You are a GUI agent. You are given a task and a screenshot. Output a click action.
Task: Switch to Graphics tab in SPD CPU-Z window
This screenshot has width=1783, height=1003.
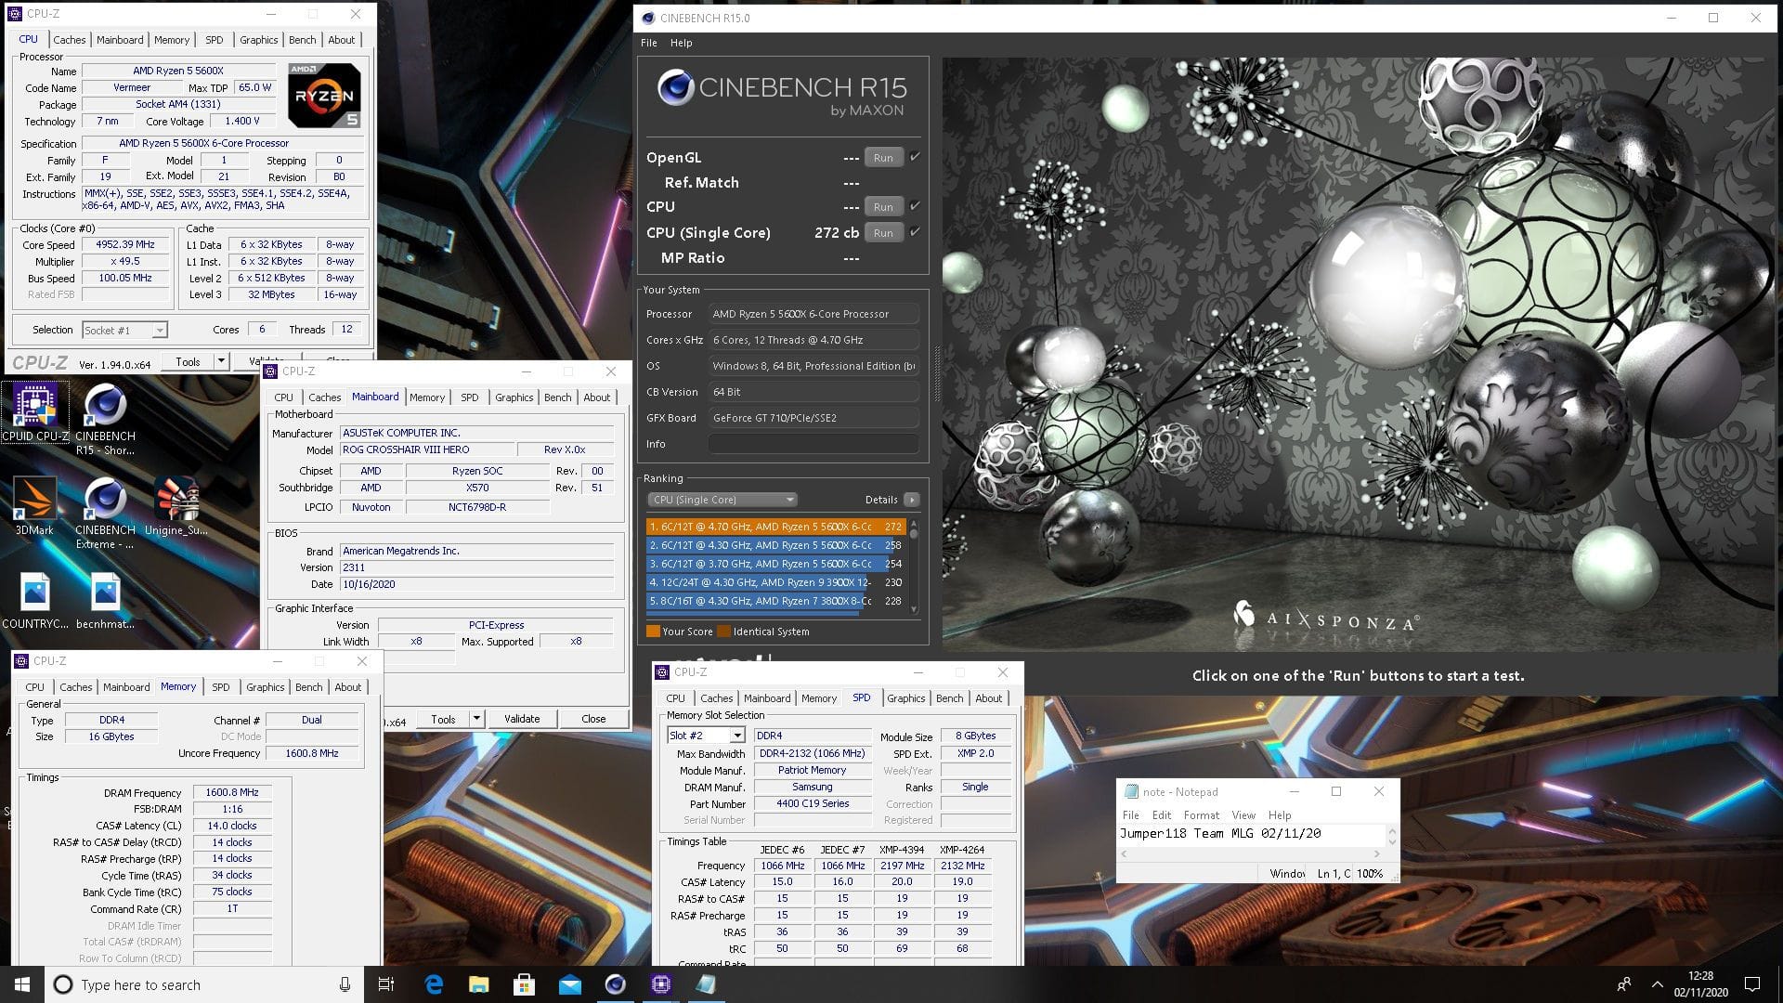(x=906, y=698)
